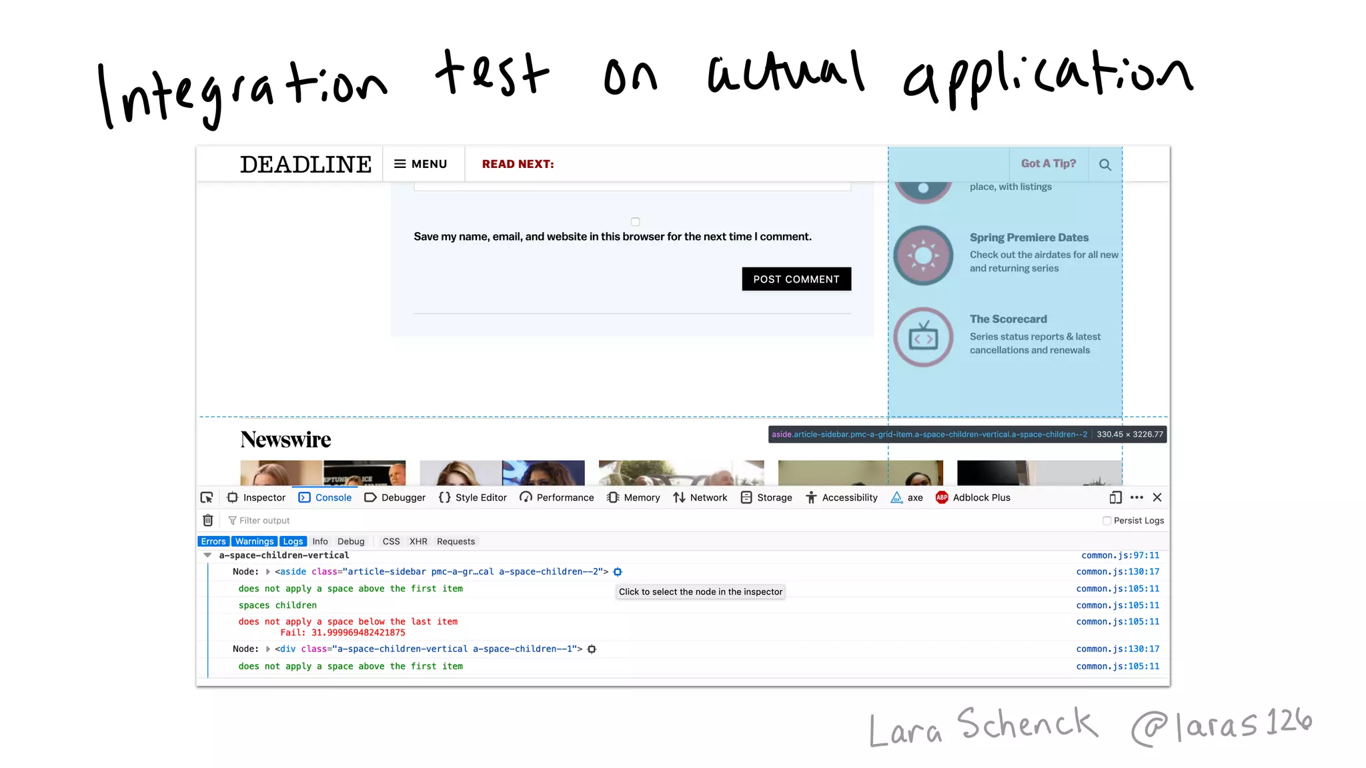Click the element picker icon in devtools

coord(207,497)
